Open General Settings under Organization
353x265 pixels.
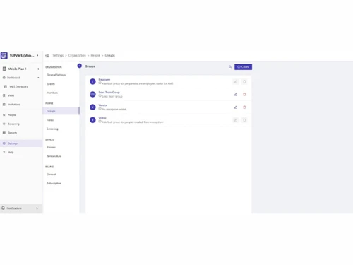[x=56, y=75]
